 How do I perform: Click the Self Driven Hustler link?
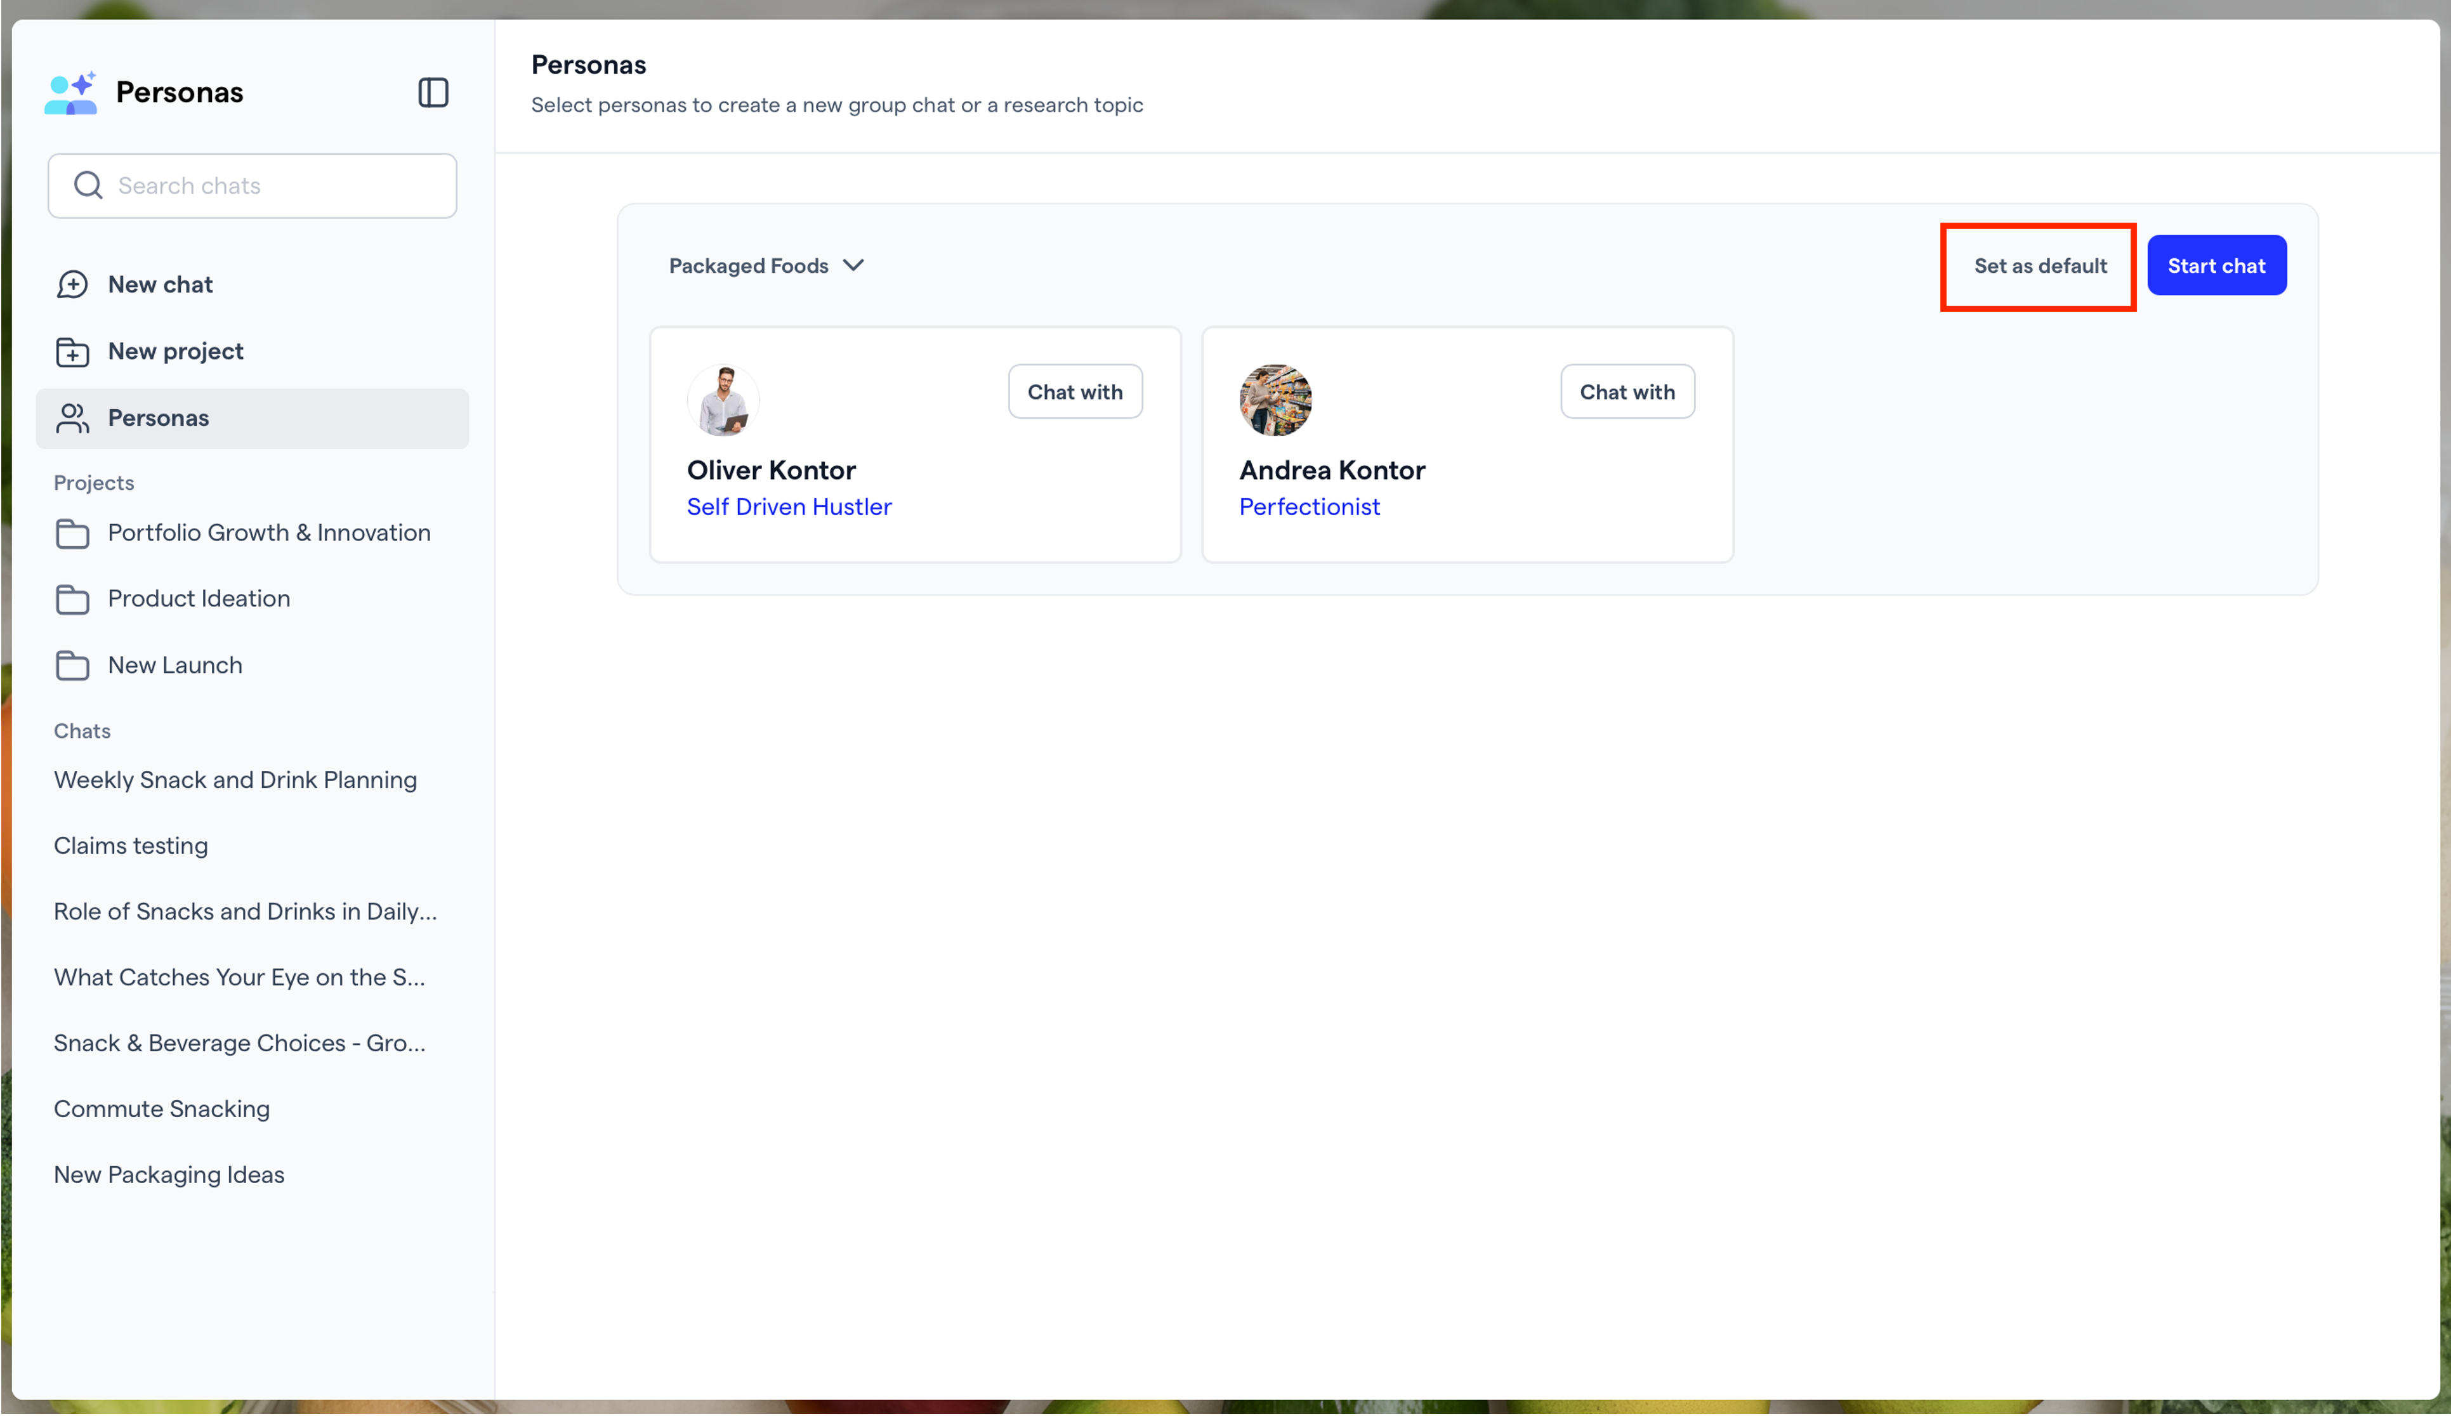click(x=789, y=507)
